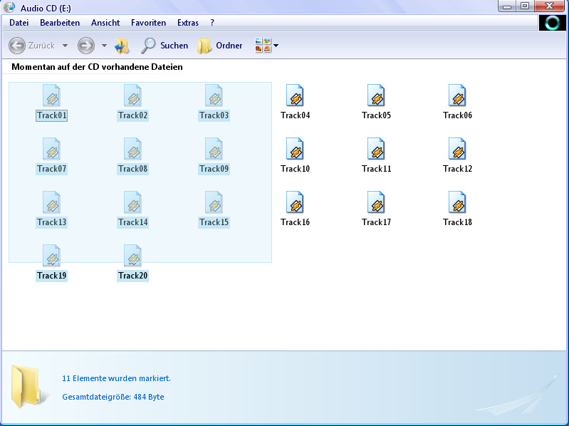
Task: Click '11 Elemente wurden markiert.' status text
Action: click(116, 378)
